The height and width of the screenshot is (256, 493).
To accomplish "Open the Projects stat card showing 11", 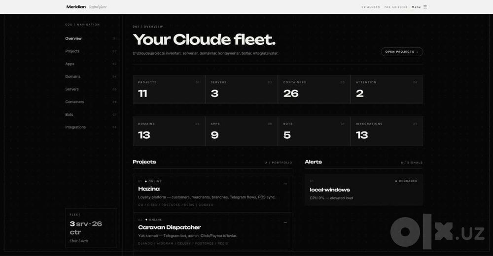I will 169,89.
